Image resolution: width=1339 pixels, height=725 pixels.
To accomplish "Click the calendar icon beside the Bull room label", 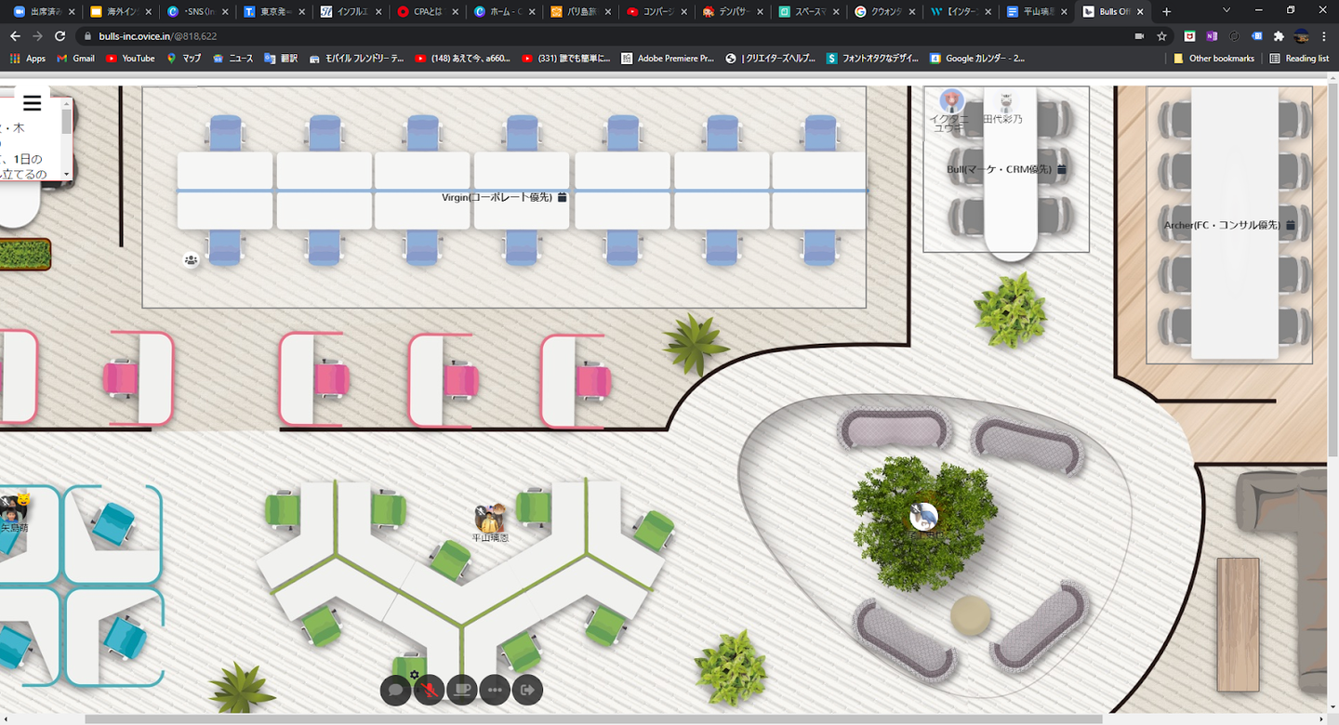I will [1062, 169].
